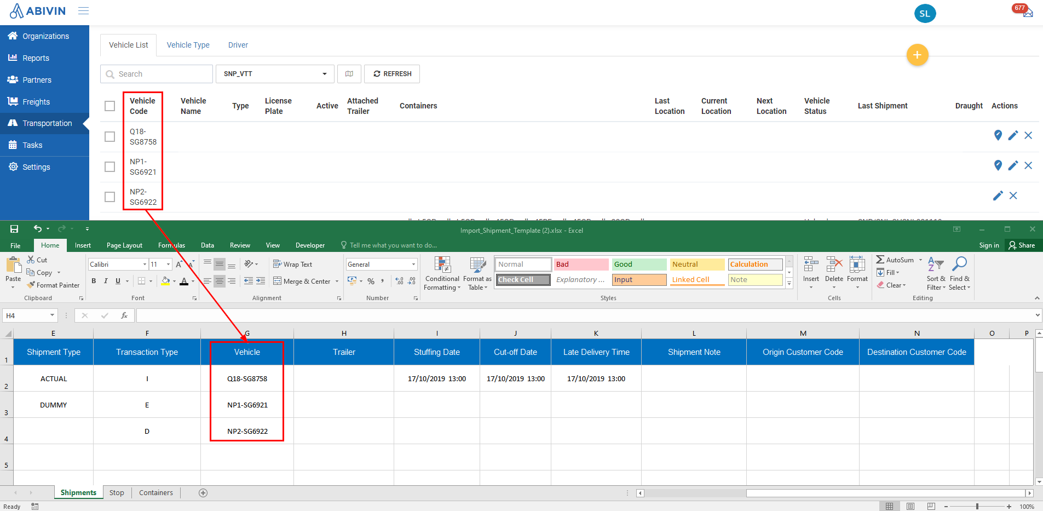Open the AutoSum dropdown arrow
Viewport: 1043px width, 511px height.
(x=920, y=260)
